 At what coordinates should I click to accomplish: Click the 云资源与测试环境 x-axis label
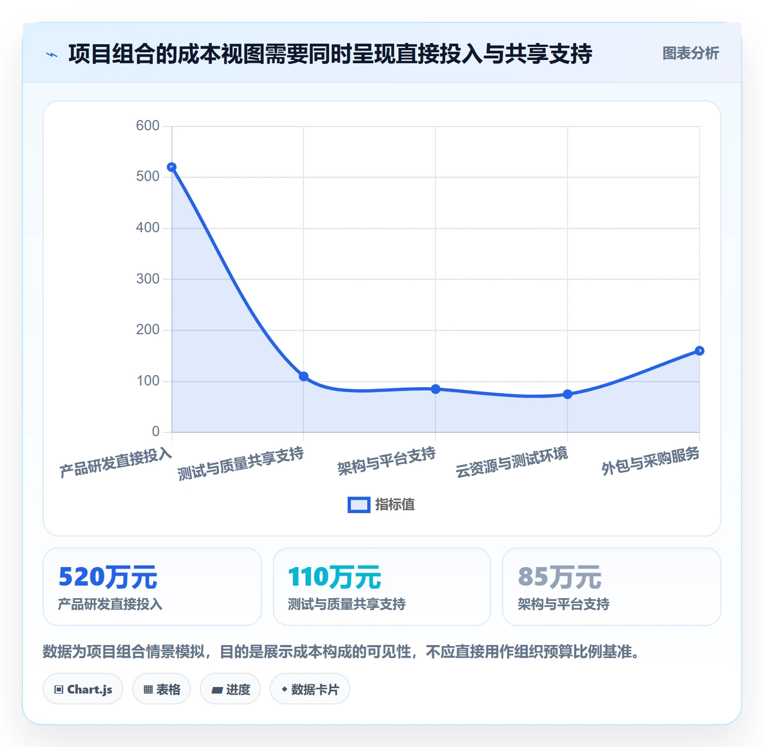click(512, 462)
